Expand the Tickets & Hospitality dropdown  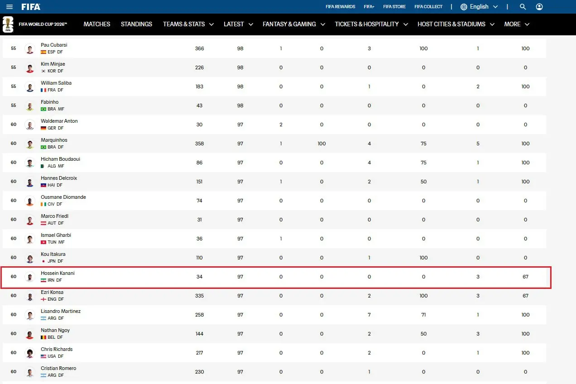coord(371,24)
